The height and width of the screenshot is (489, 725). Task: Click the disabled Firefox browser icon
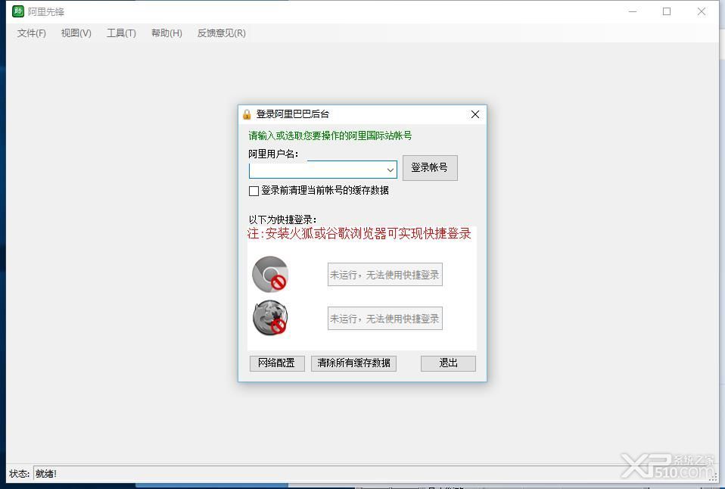click(x=270, y=318)
